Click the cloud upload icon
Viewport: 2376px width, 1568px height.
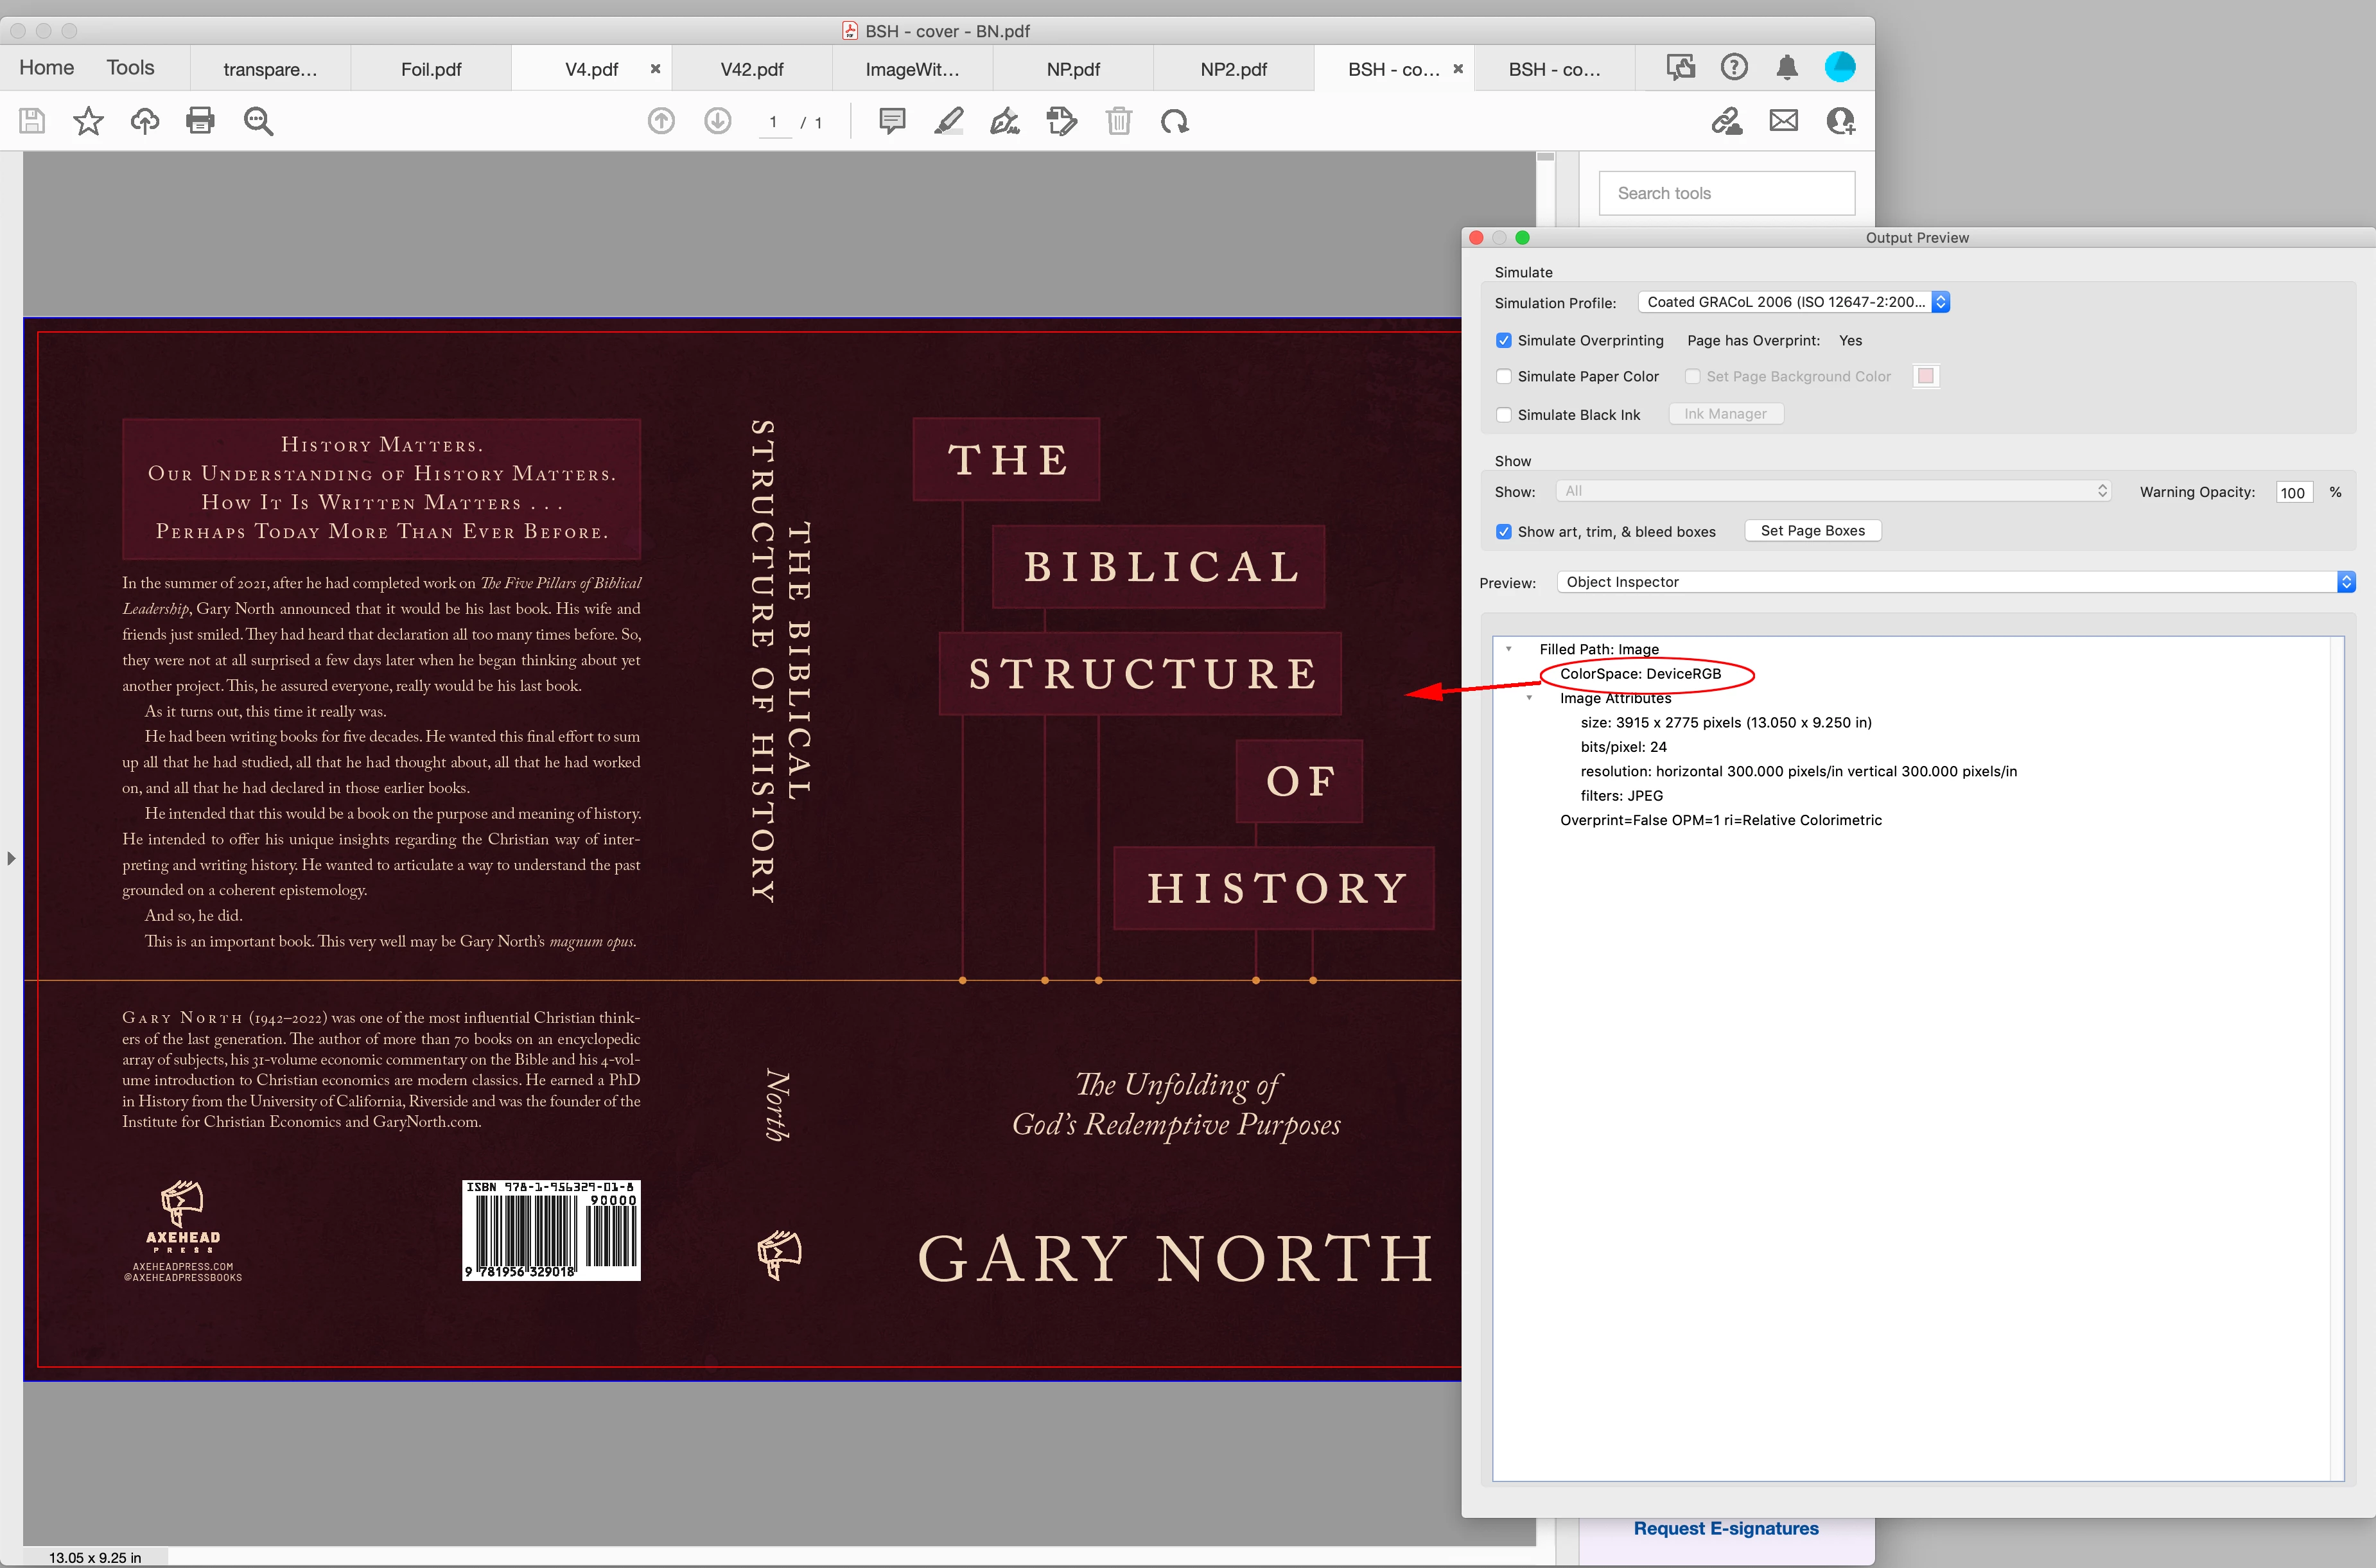(145, 121)
